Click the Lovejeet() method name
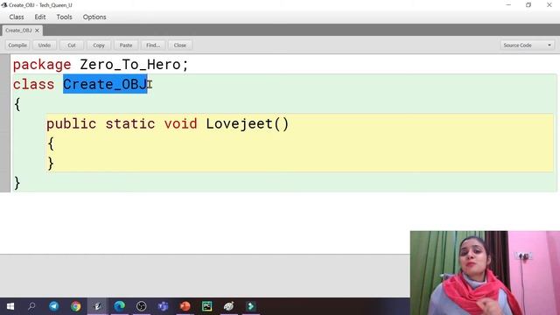 point(247,123)
